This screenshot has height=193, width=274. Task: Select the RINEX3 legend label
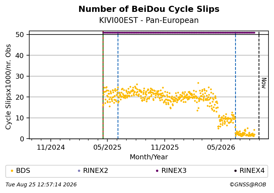click(174, 171)
